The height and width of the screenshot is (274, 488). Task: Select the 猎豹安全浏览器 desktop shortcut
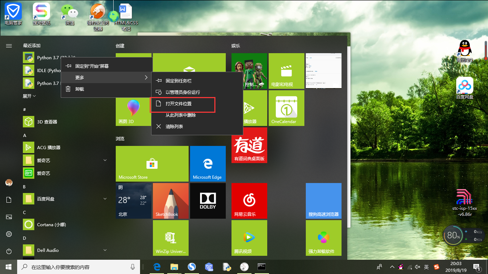[98, 17]
